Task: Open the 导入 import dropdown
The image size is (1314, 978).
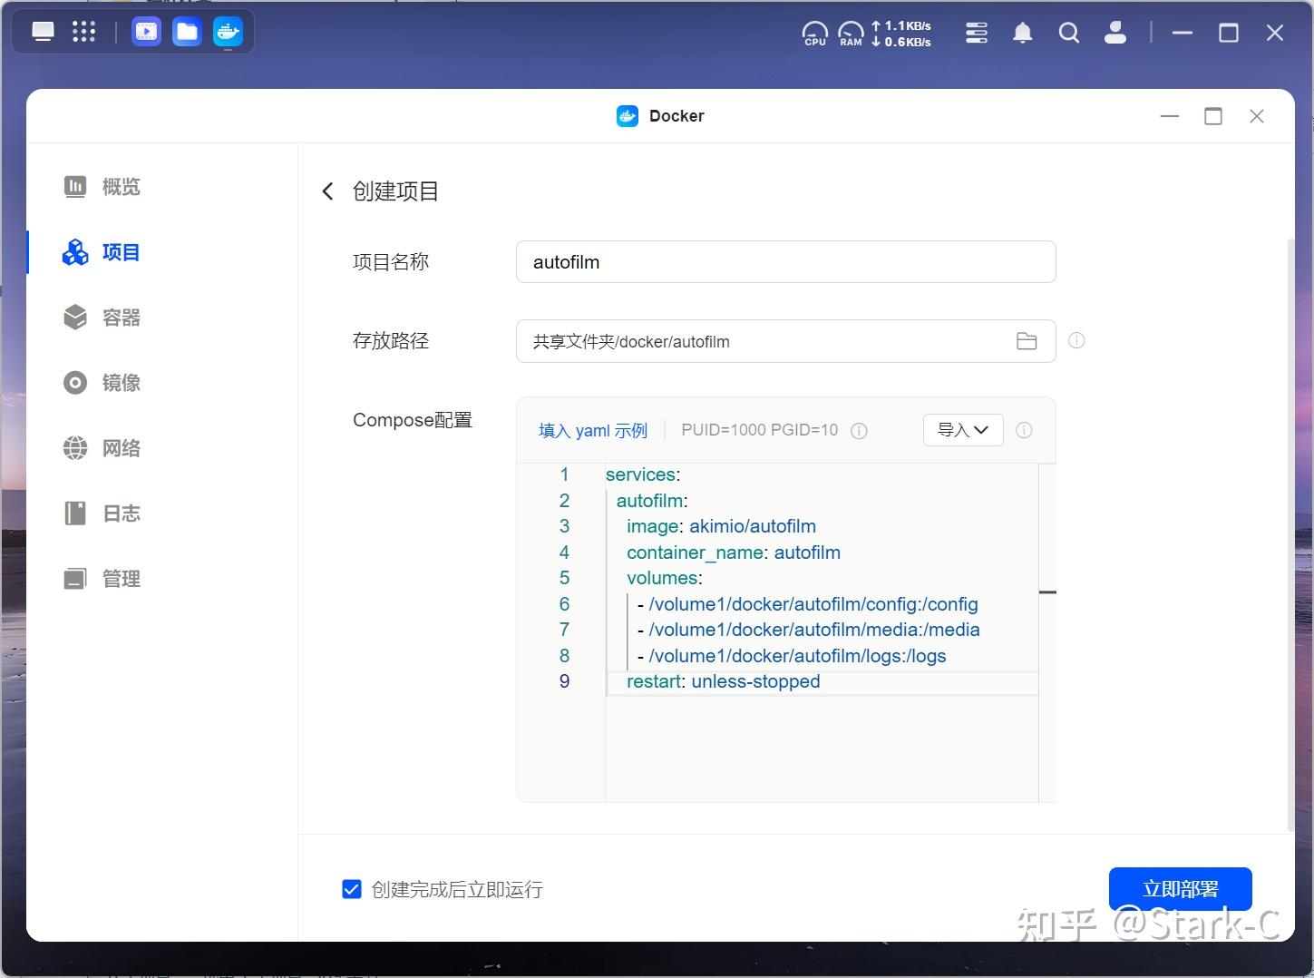Action: pos(962,429)
